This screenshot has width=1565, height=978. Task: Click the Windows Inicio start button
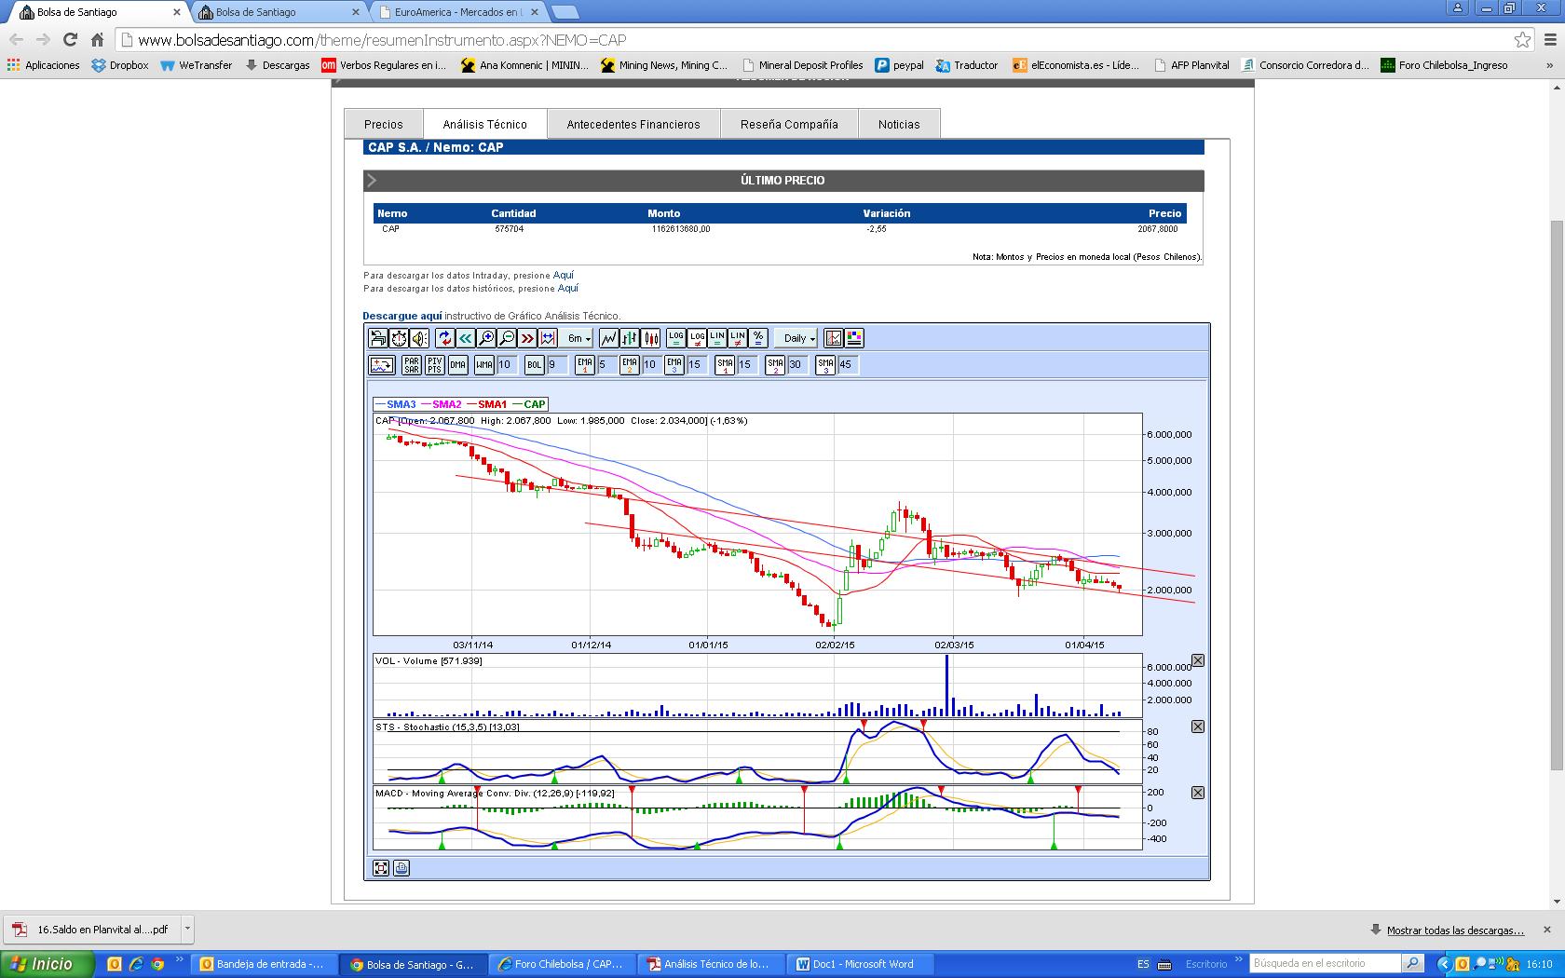[x=47, y=964]
